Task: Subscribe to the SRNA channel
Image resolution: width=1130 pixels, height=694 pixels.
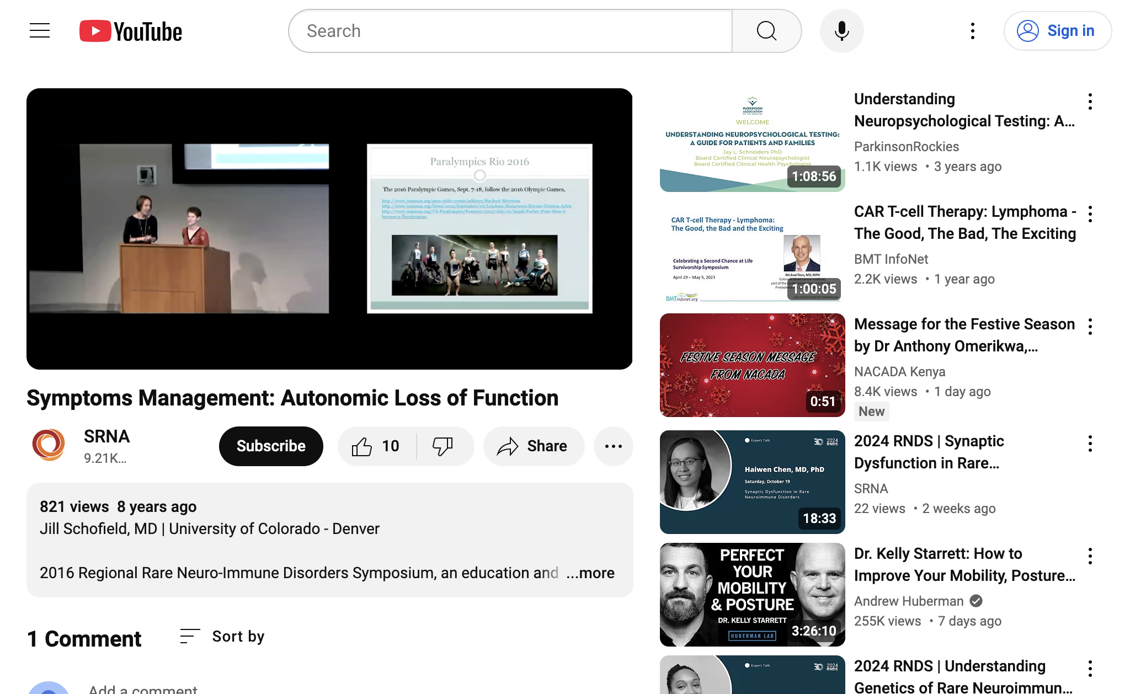Action: 271,446
